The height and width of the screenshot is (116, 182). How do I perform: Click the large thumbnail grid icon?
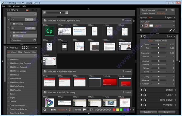[67, 13]
